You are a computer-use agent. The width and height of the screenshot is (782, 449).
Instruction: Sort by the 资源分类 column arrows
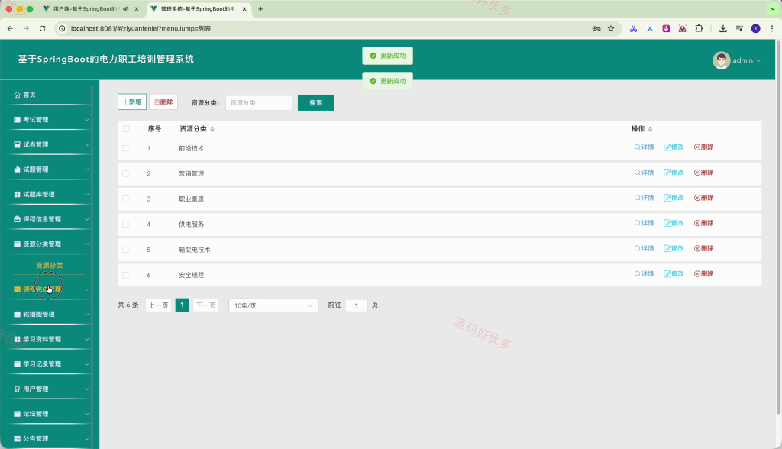[x=212, y=129]
